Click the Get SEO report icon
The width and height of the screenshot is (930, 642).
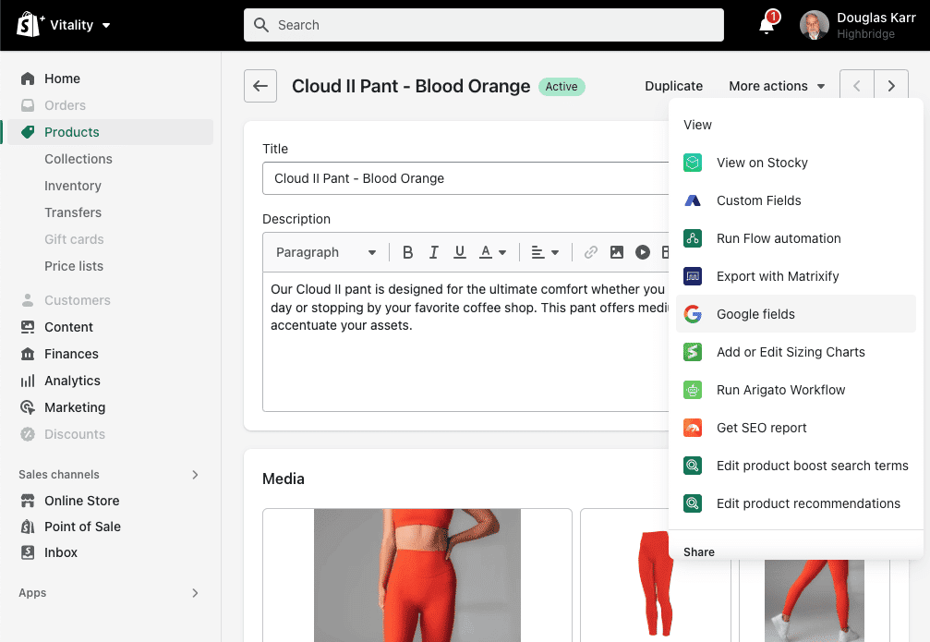click(x=693, y=428)
